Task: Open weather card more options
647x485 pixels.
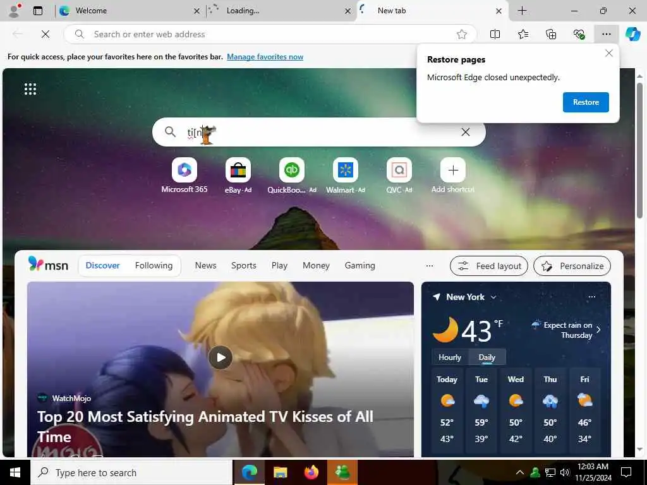Action: pyautogui.click(x=591, y=297)
